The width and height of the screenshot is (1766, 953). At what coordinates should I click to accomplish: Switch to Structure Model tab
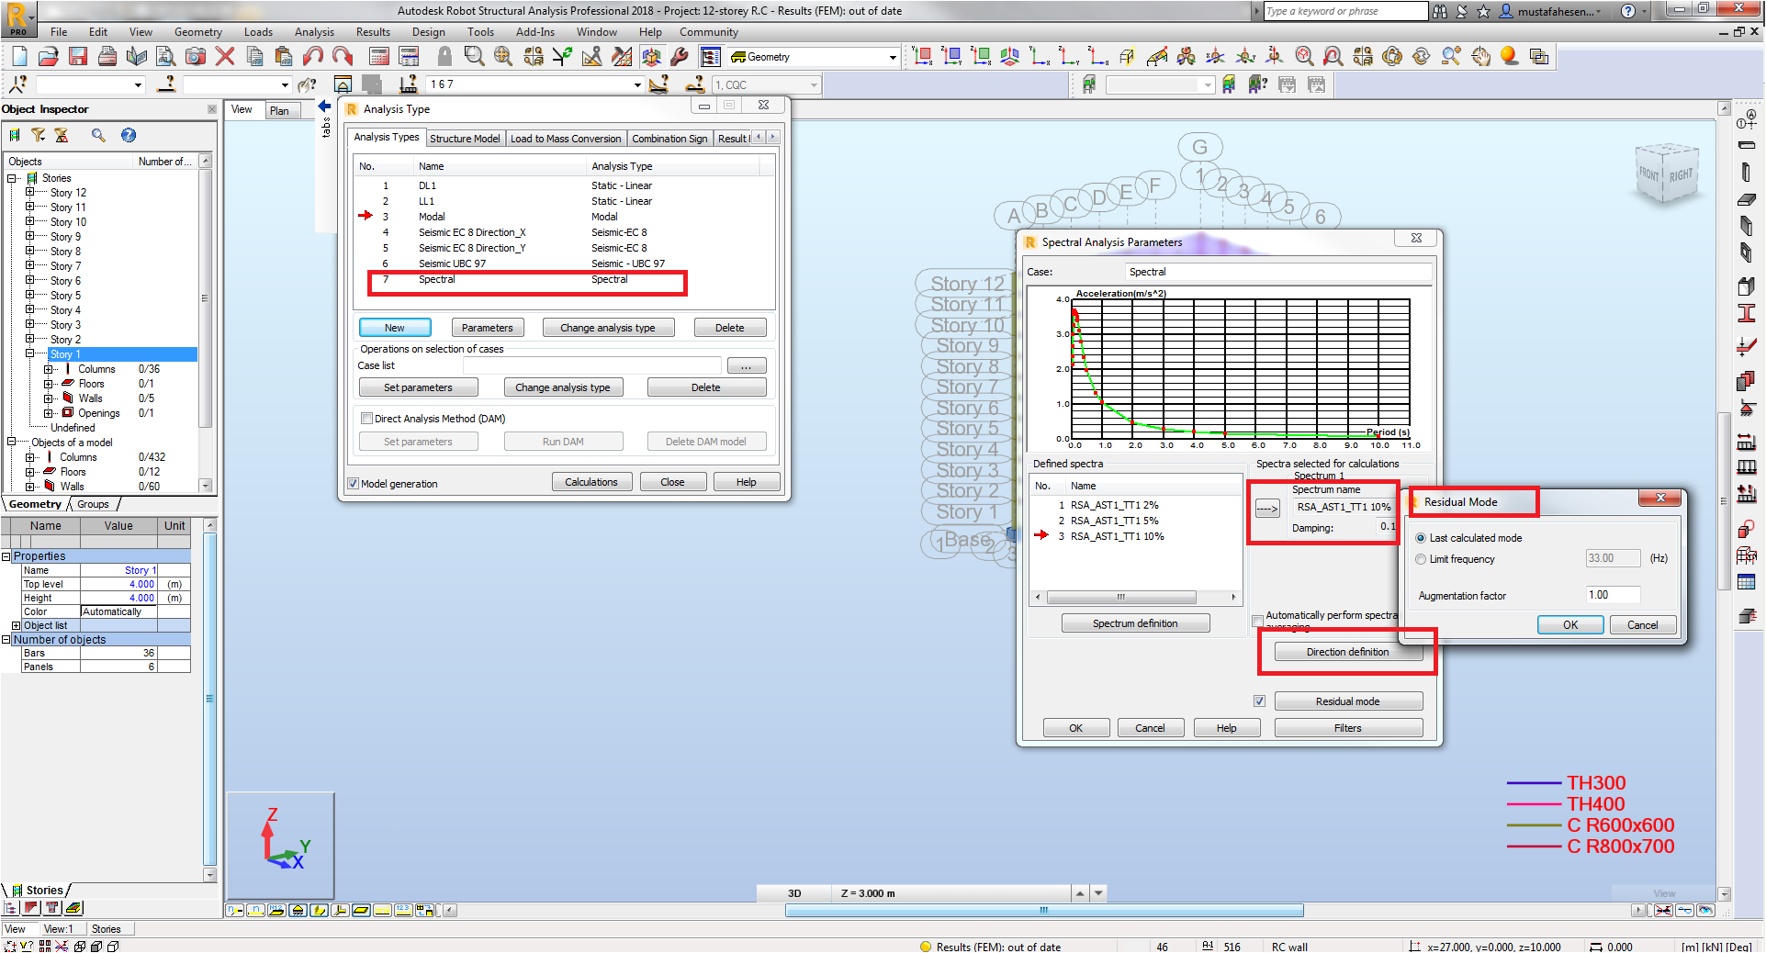tap(465, 139)
